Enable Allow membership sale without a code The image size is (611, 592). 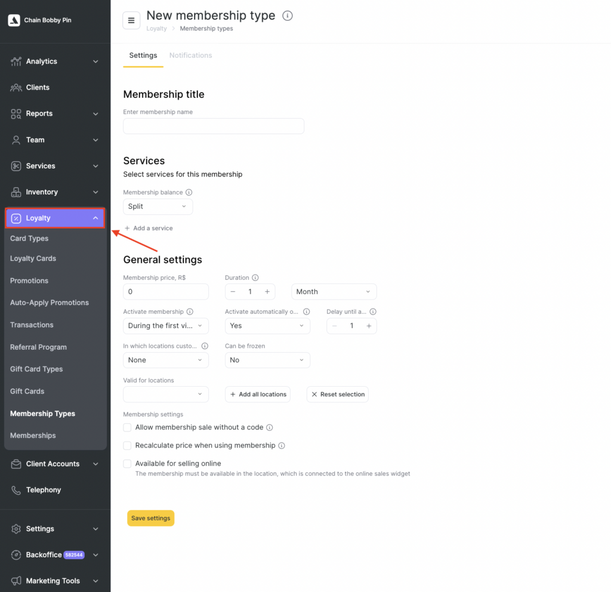point(127,427)
